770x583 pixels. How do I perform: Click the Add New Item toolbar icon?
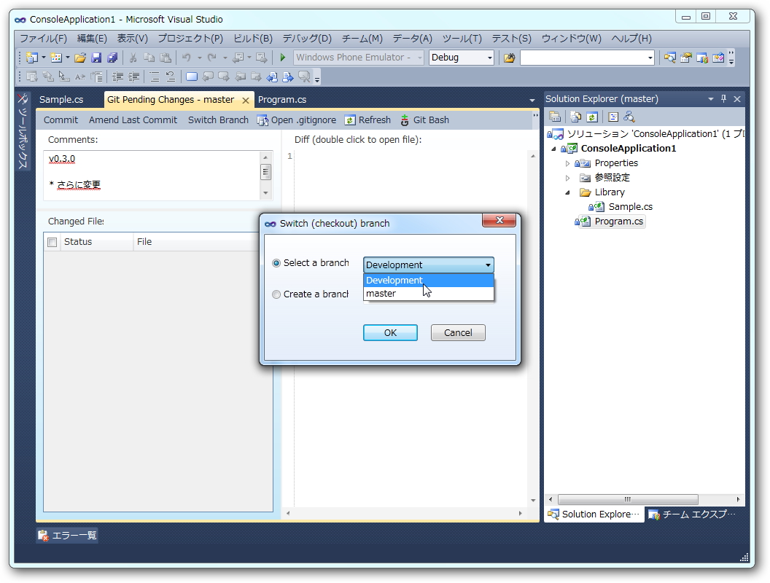pyautogui.click(x=56, y=58)
